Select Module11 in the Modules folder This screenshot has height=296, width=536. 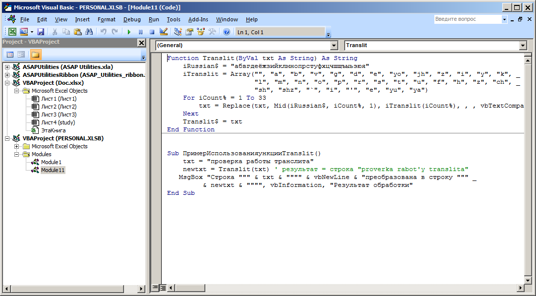coord(53,170)
